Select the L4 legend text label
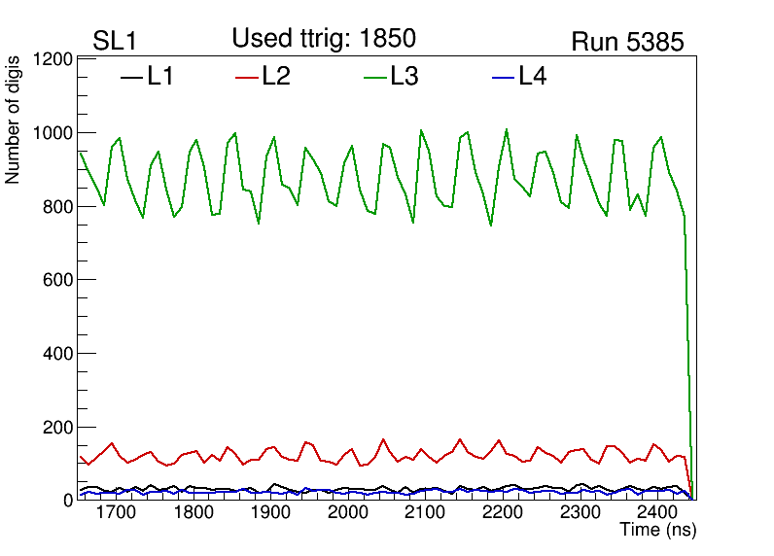Viewport: 774px width, 556px height. coord(533,77)
